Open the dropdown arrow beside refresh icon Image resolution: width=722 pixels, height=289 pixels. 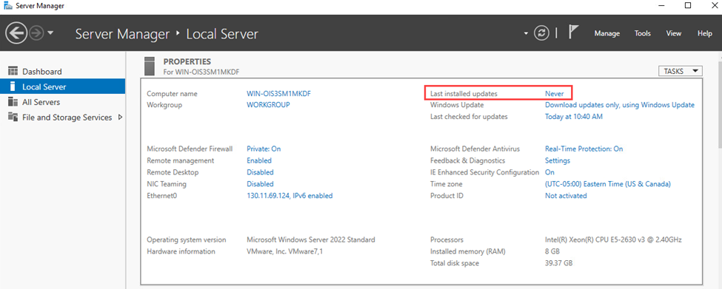coord(526,34)
